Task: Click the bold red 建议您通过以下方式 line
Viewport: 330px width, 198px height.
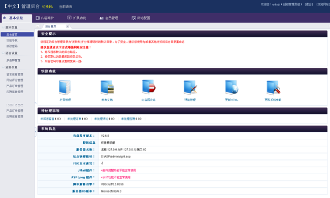Action: [x=65, y=47]
